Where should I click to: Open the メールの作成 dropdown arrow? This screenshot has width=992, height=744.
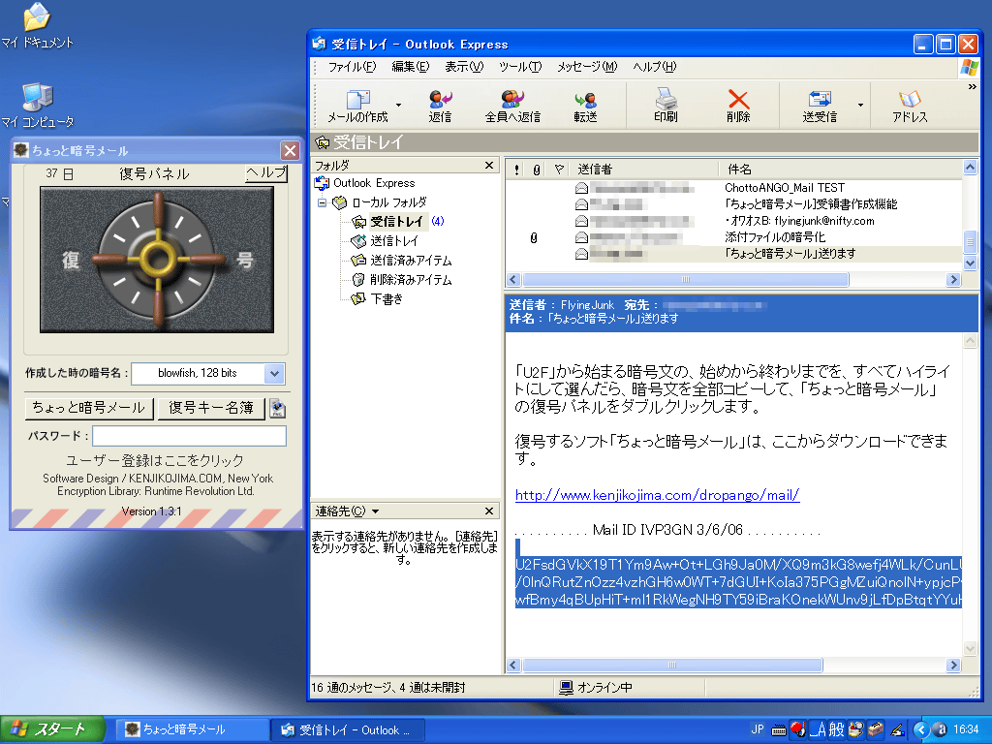coord(398,105)
